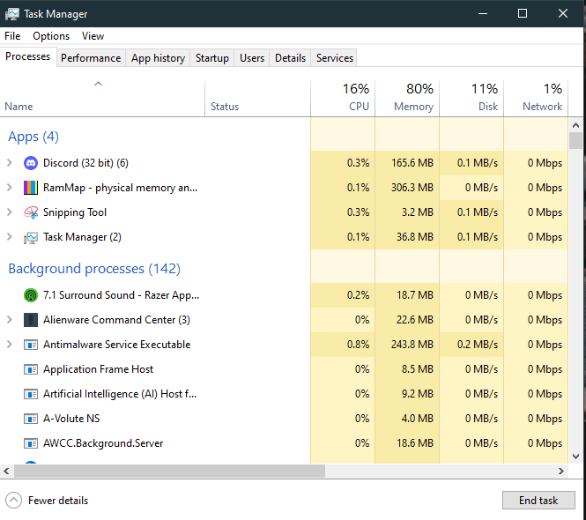The width and height of the screenshot is (586, 520).
Task: Select the Processes tab
Action: tap(28, 56)
